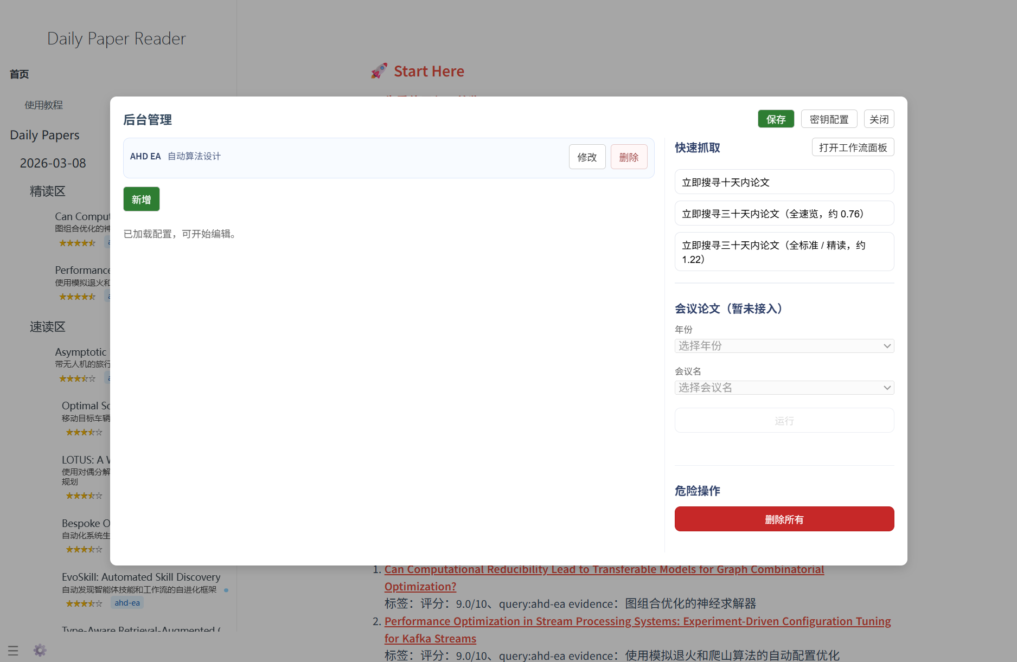Click the disabled 运行 button
The image size is (1017, 662).
(784, 421)
